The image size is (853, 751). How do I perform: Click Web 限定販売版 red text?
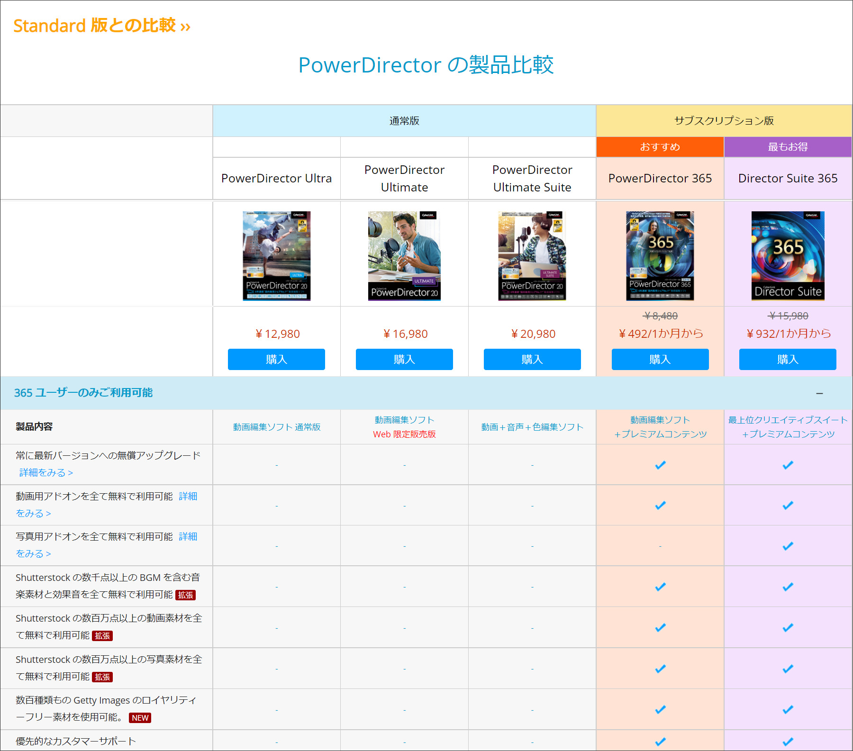coord(404,434)
